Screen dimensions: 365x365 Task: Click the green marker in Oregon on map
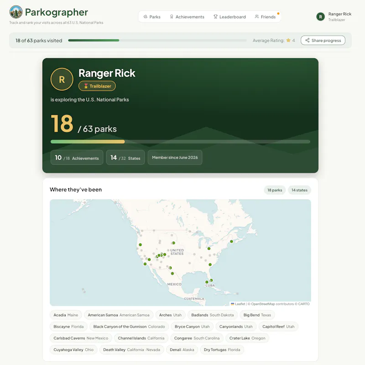tap(141, 245)
